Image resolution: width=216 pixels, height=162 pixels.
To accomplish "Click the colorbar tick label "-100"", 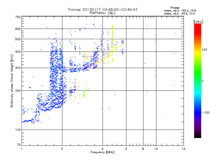I will tap(205, 113).
